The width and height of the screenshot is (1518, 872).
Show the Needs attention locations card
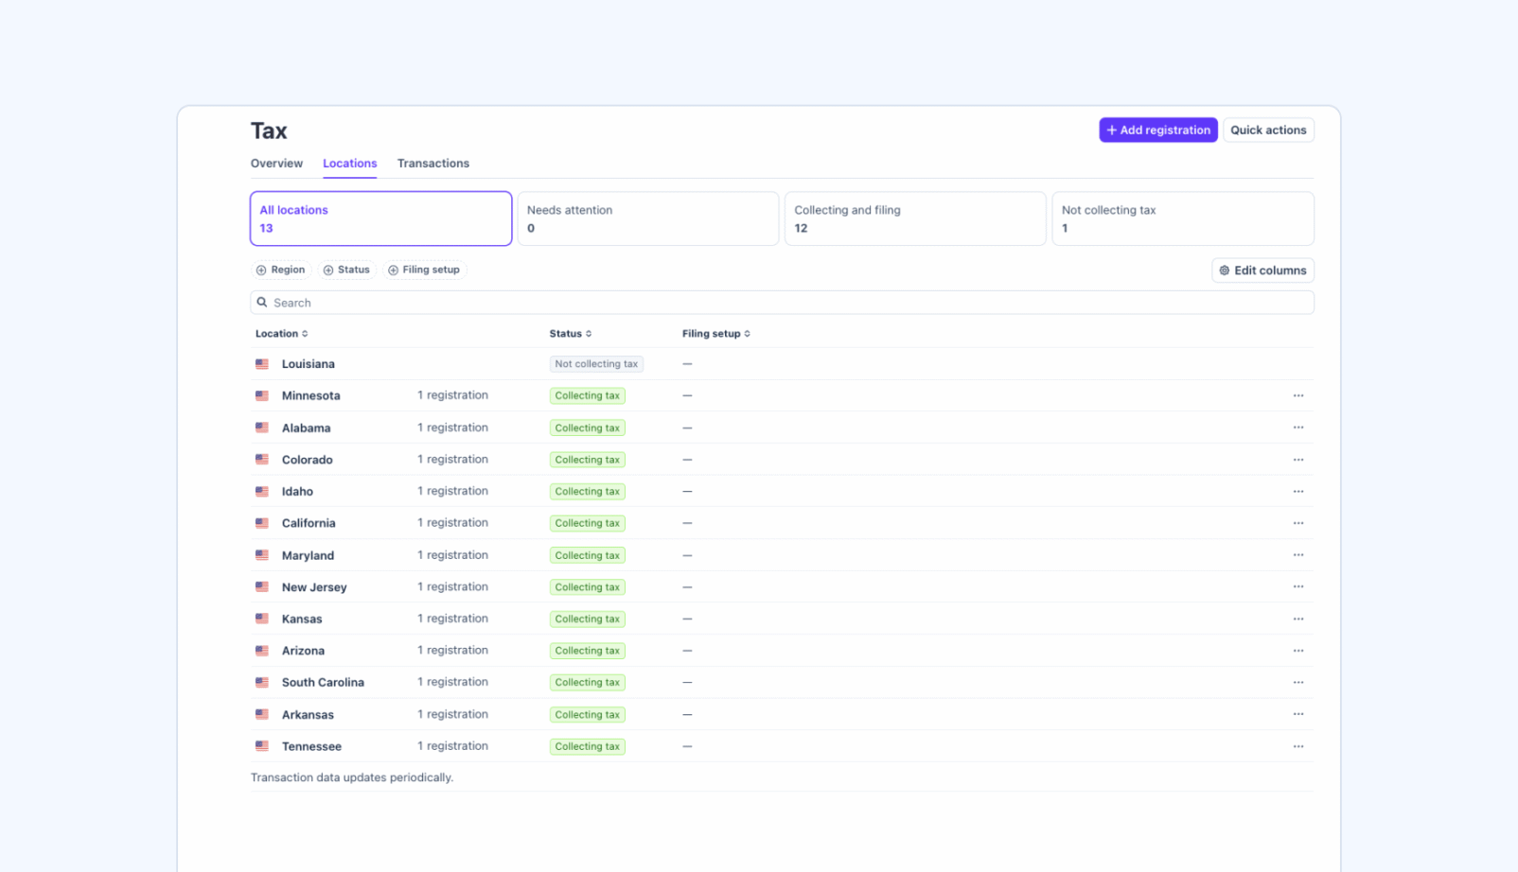tap(648, 218)
